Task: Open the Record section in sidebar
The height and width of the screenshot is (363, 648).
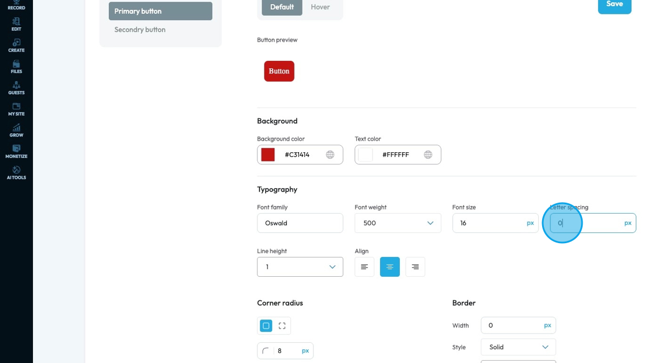Action: click(x=16, y=5)
